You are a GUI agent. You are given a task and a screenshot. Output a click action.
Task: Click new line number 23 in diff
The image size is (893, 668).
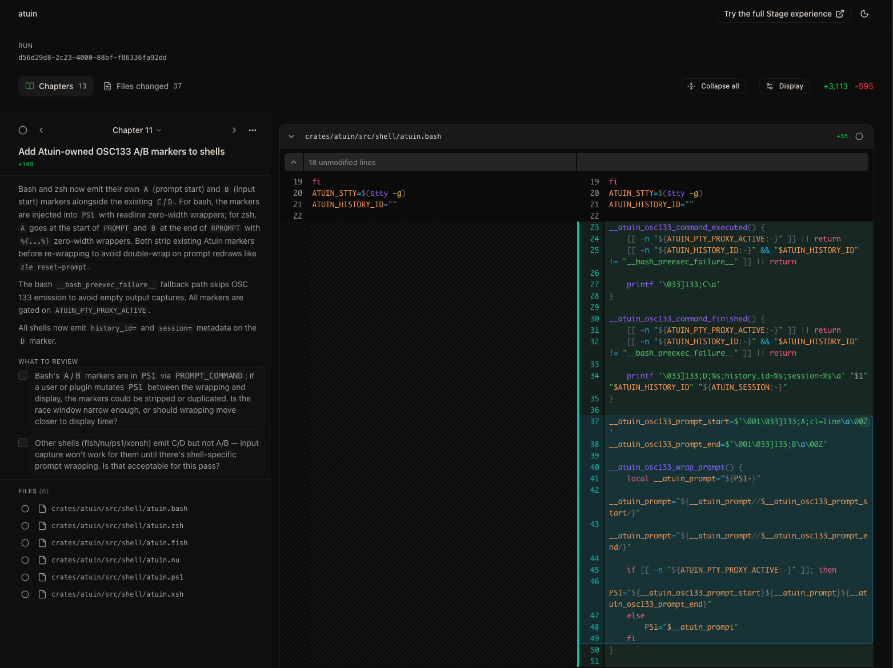pos(594,227)
